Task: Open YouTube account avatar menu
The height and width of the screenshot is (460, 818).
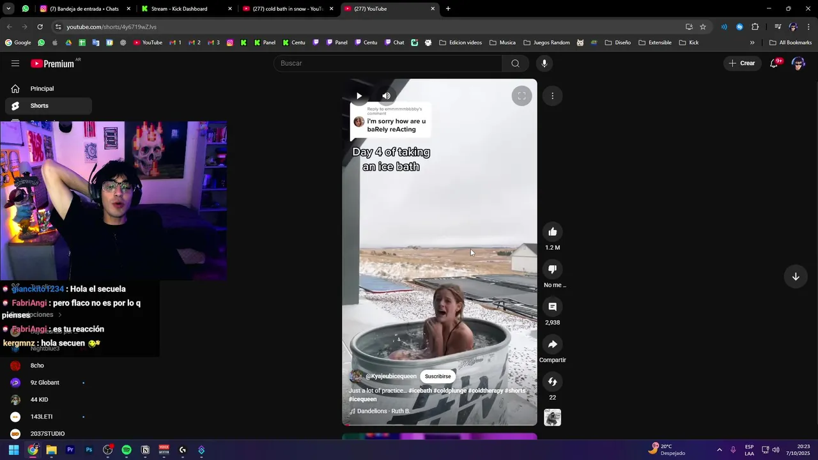Action: click(x=798, y=63)
